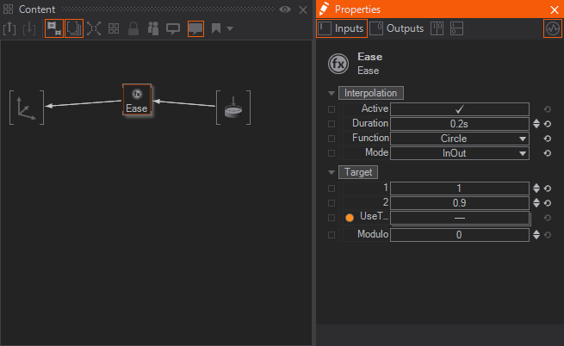564x346 pixels.
Task: Click the waveform monitor icon in Properties
Action: (552, 28)
